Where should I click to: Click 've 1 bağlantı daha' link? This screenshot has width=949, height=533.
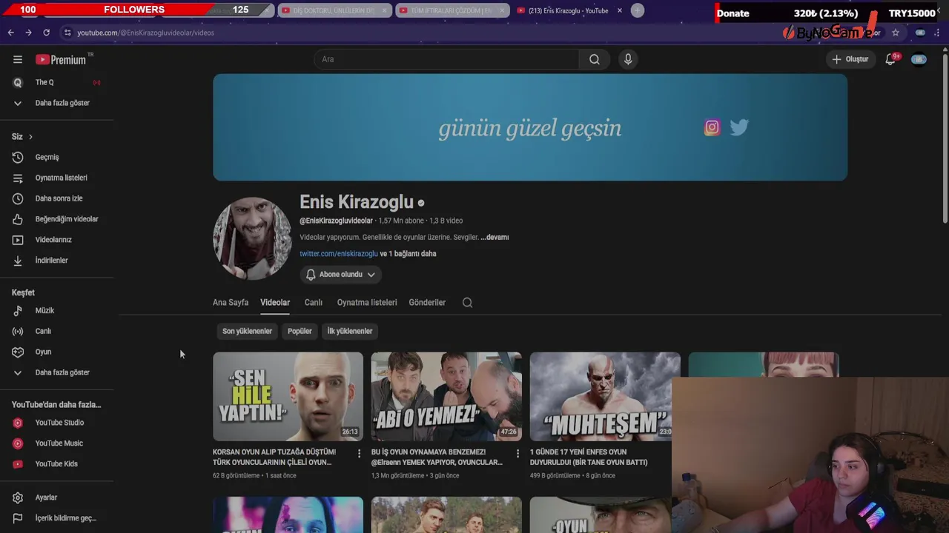(x=408, y=254)
